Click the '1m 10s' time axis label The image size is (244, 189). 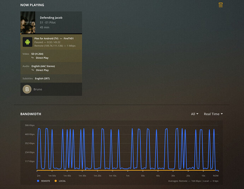(112, 176)
